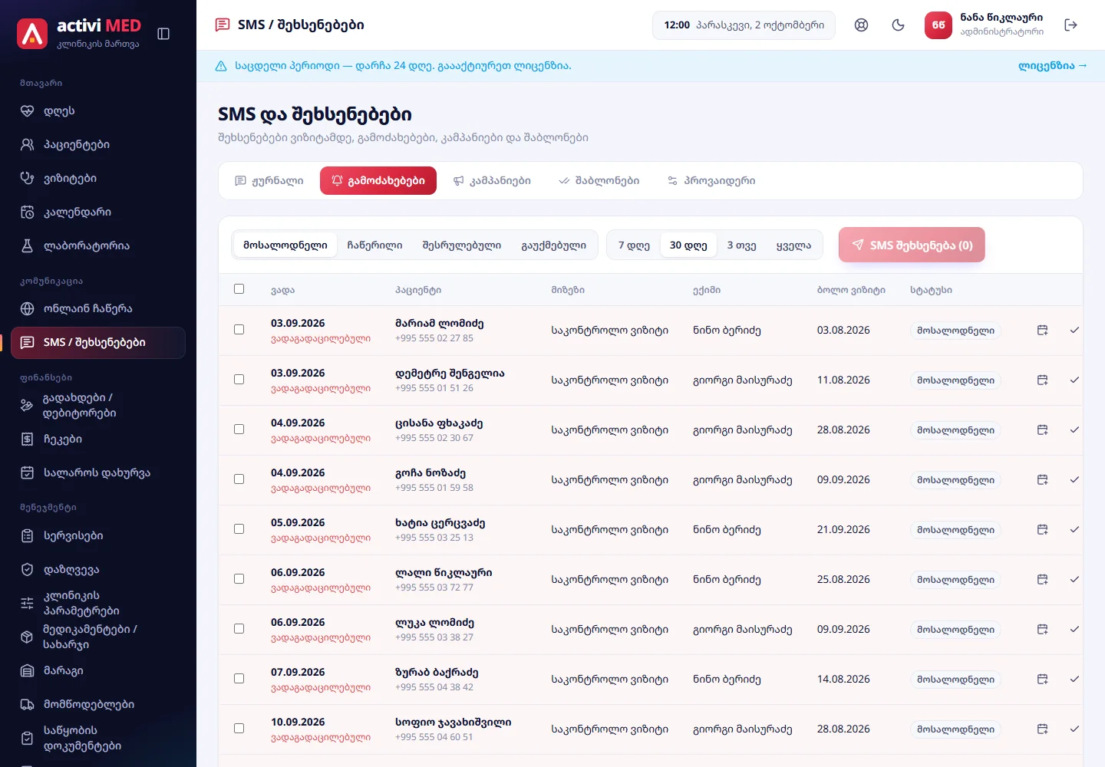Filter by გაუქმებული status

553,245
